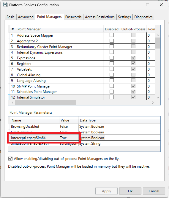The height and width of the screenshot is (198, 169).
Task: Toggle Out-of-Process for Expressions
Action: pyautogui.click(x=133, y=58)
